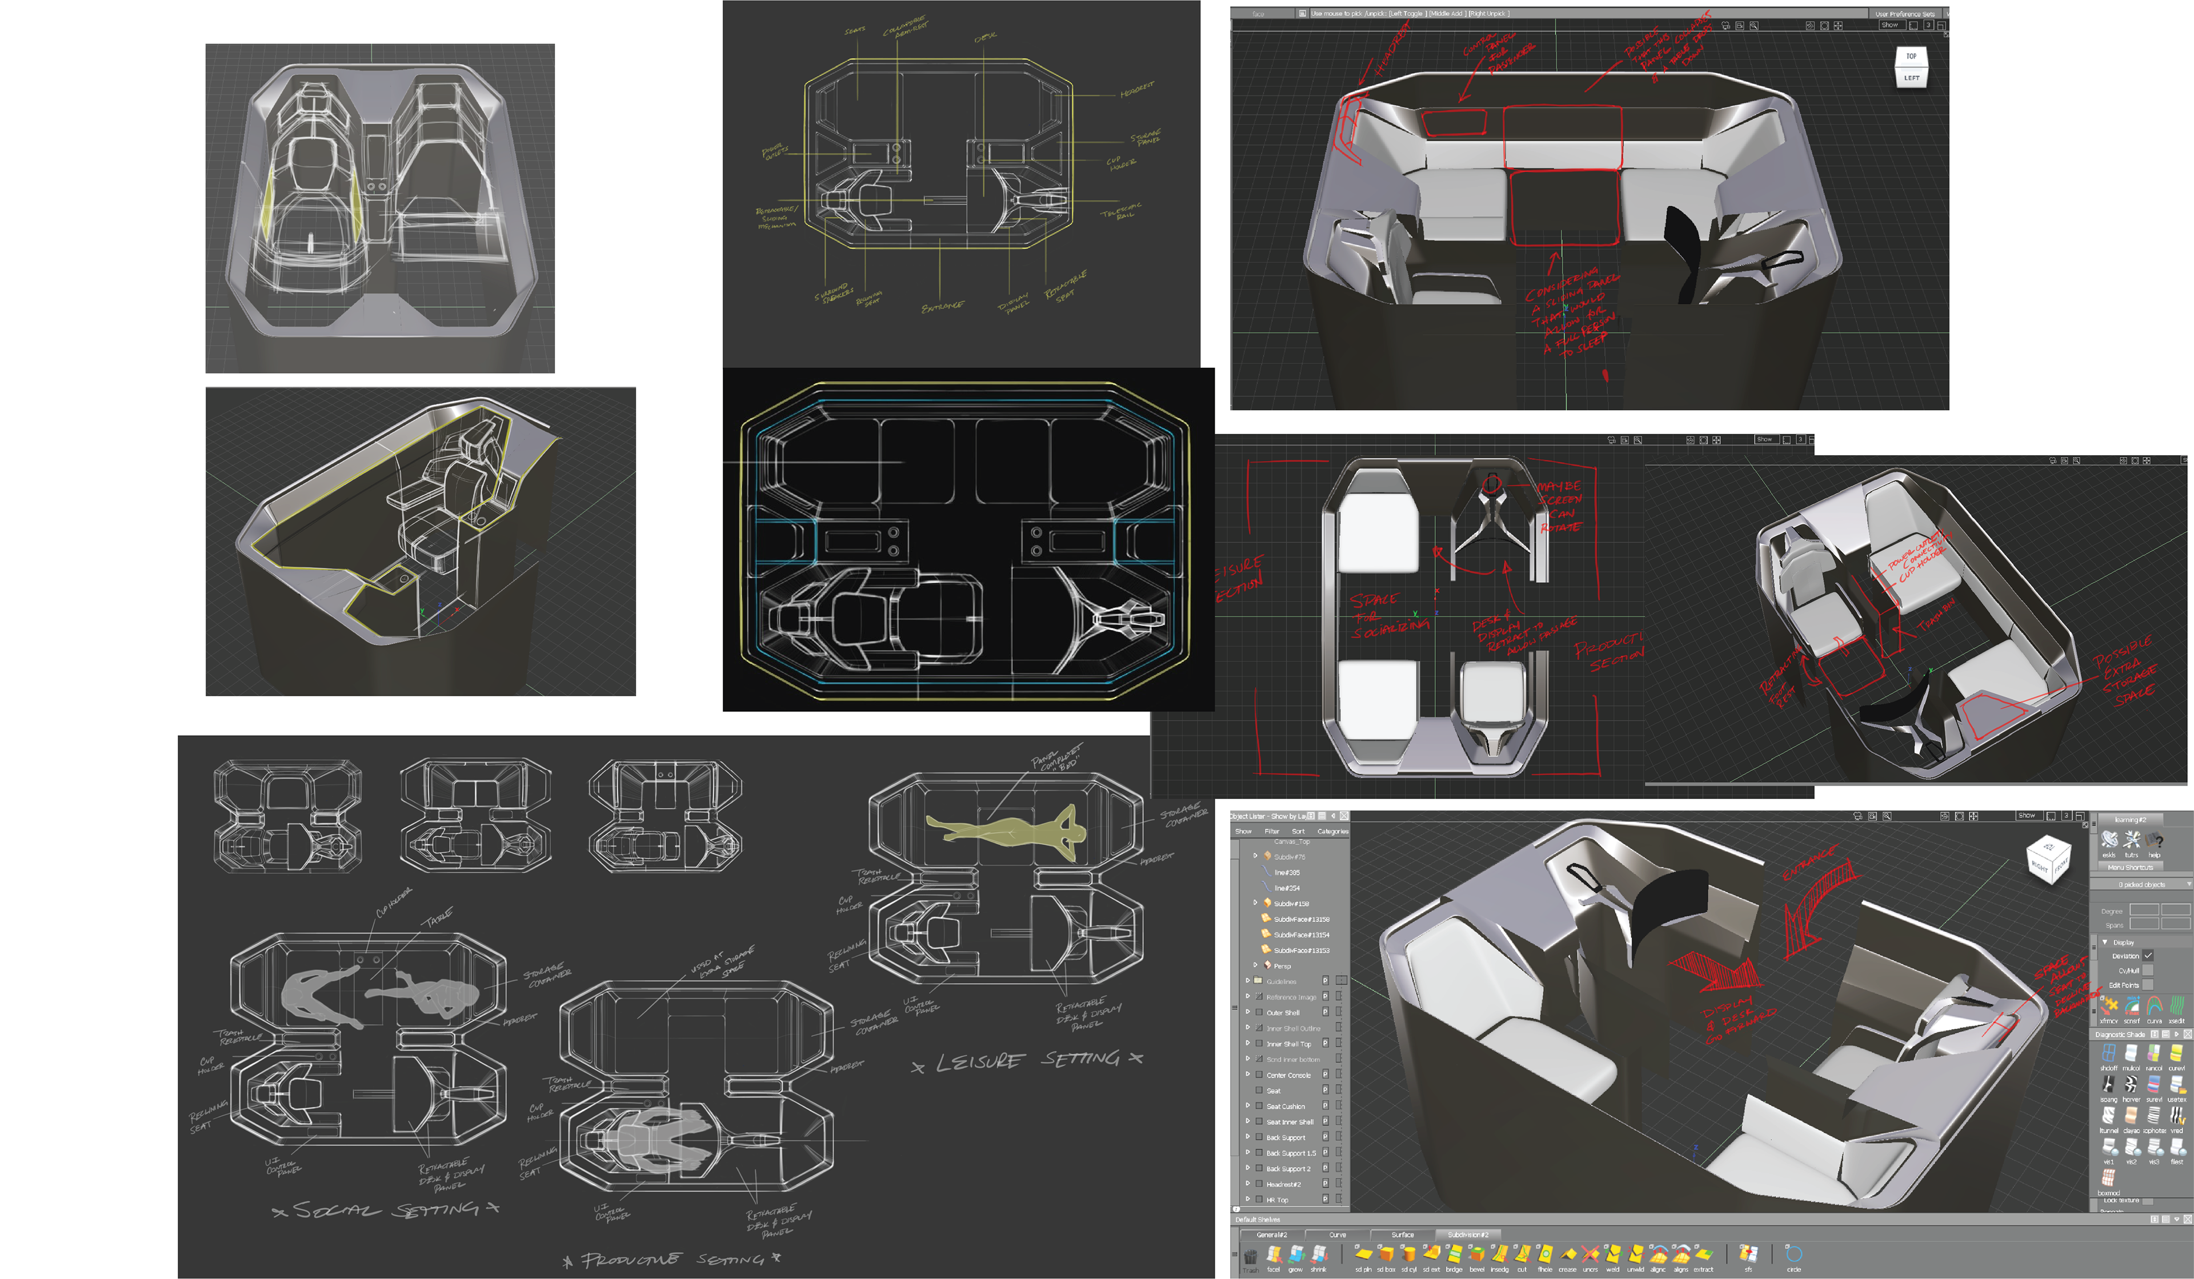Enable clayao diagnostic shade mode

2131,1116
